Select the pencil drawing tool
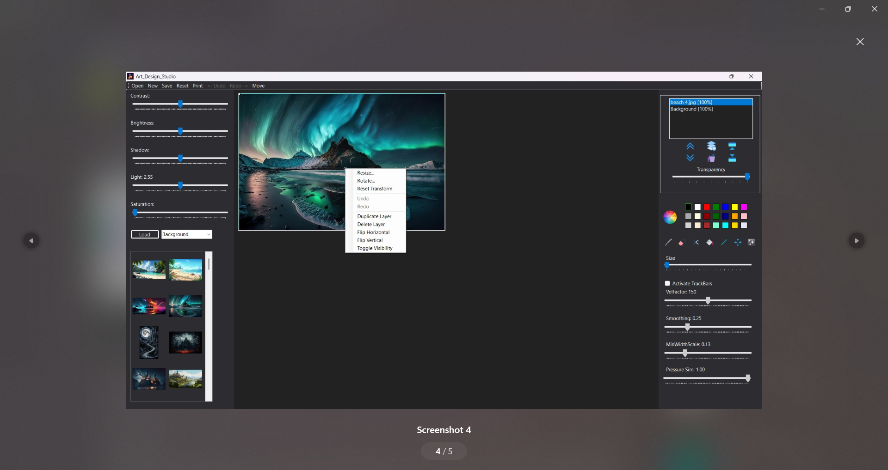The height and width of the screenshot is (470, 888). click(x=668, y=242)
